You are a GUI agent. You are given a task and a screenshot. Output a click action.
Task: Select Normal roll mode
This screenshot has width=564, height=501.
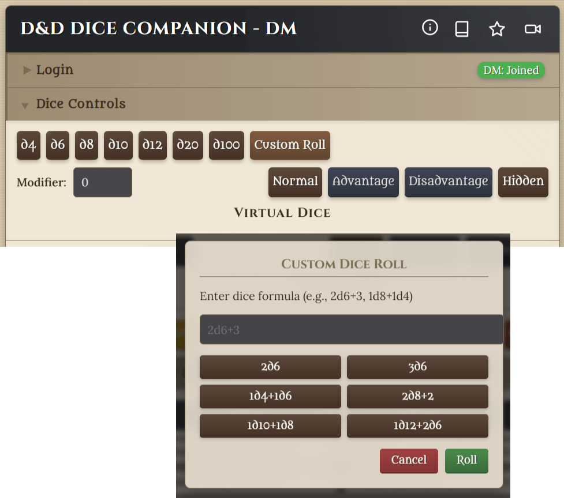point(295,182)
